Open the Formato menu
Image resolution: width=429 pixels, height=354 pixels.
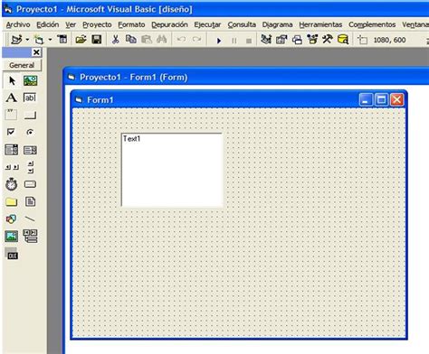(131, 24)
